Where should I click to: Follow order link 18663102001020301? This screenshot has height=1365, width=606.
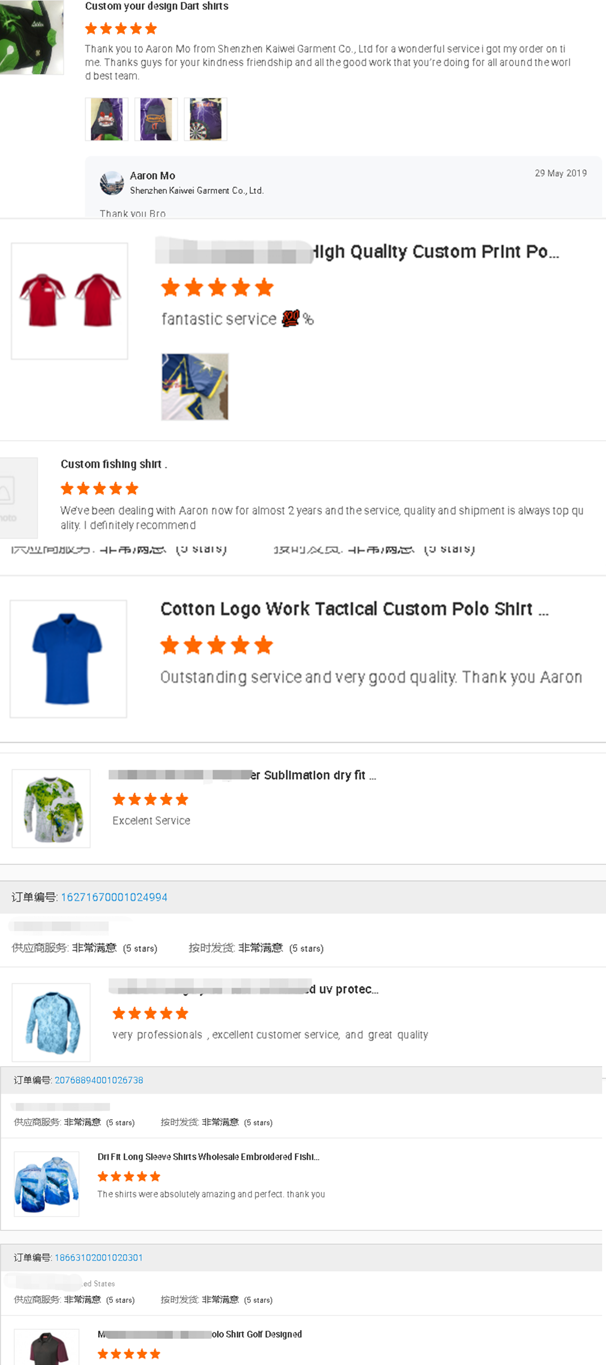99,1258
